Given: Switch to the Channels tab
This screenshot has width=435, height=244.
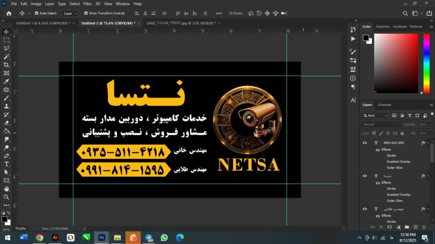Looking at the screenshot, I should (x=384, y=105).
